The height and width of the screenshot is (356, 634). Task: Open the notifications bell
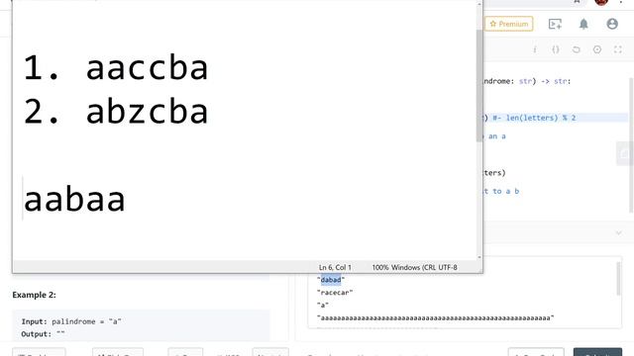(583, 24)
